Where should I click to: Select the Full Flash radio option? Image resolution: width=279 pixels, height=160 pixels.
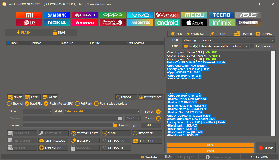click(x=77, y=104)
